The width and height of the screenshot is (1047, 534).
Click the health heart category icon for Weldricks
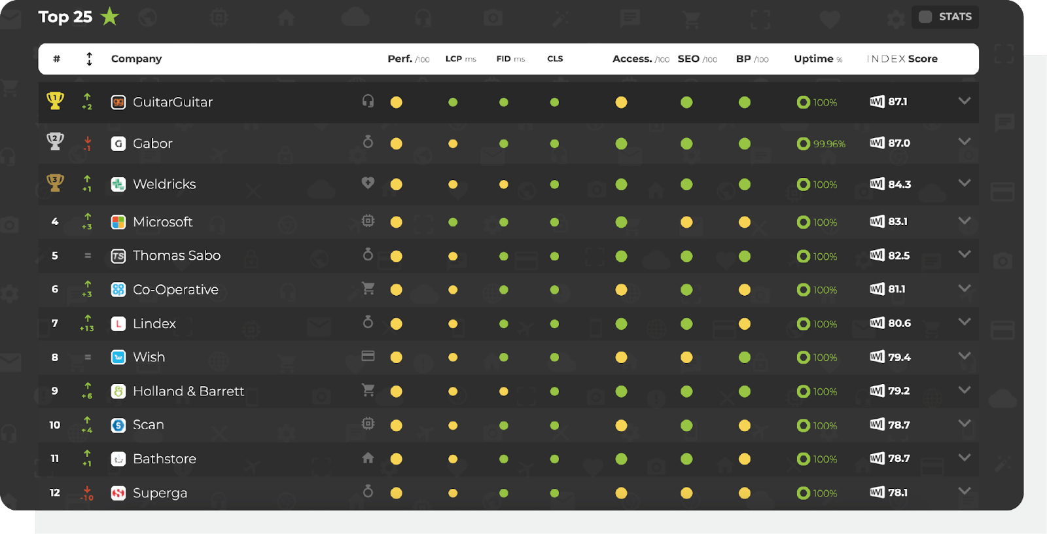(368, 183)
